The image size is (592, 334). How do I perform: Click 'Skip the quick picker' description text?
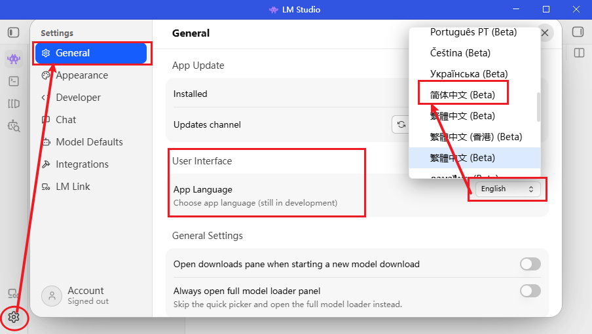pyautogui.click(x=287, y=304)
